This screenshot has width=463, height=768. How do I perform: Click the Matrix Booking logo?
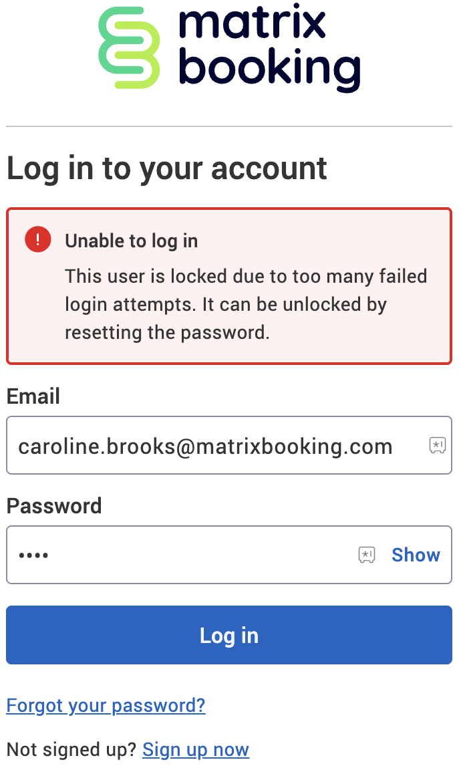(229, 48)
